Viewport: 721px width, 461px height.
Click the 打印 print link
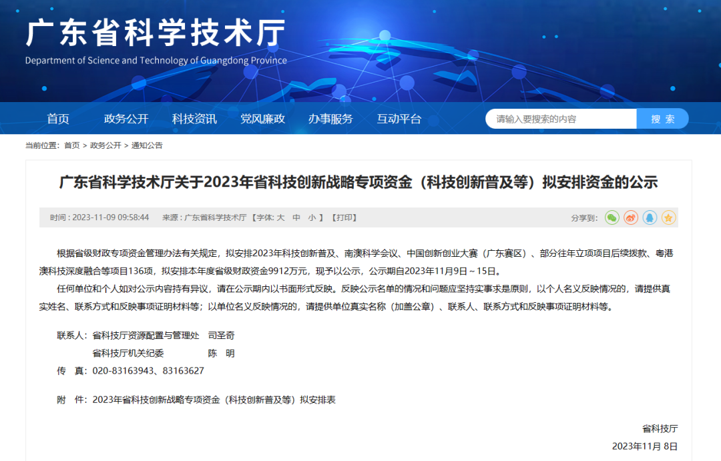pyautogui.click(x=345, y=217)
